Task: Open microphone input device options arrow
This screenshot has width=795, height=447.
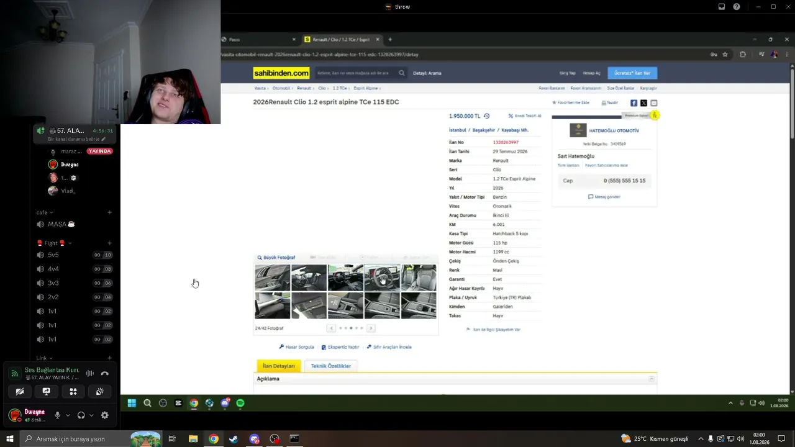Action: pos(66,415)
